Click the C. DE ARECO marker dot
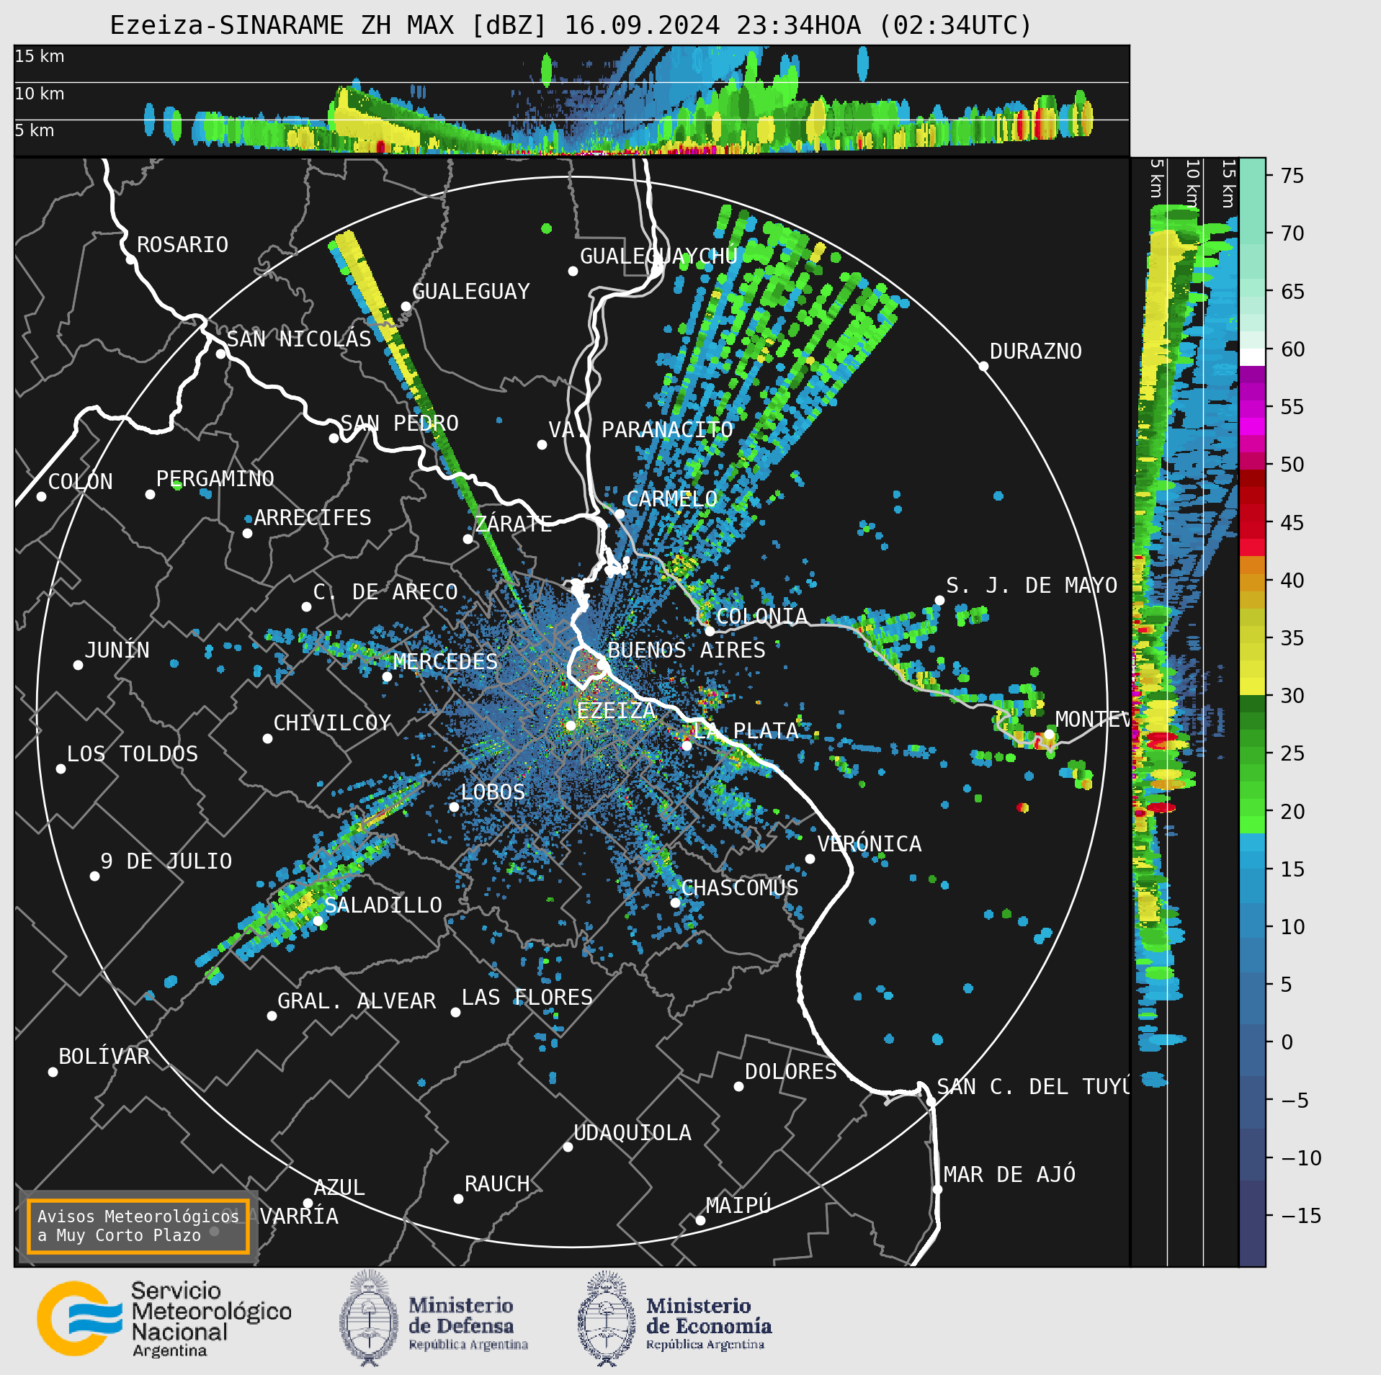1381x1375 pixels. (x=306, y=606)
